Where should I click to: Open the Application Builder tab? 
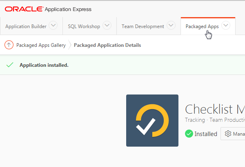[26, 26]
